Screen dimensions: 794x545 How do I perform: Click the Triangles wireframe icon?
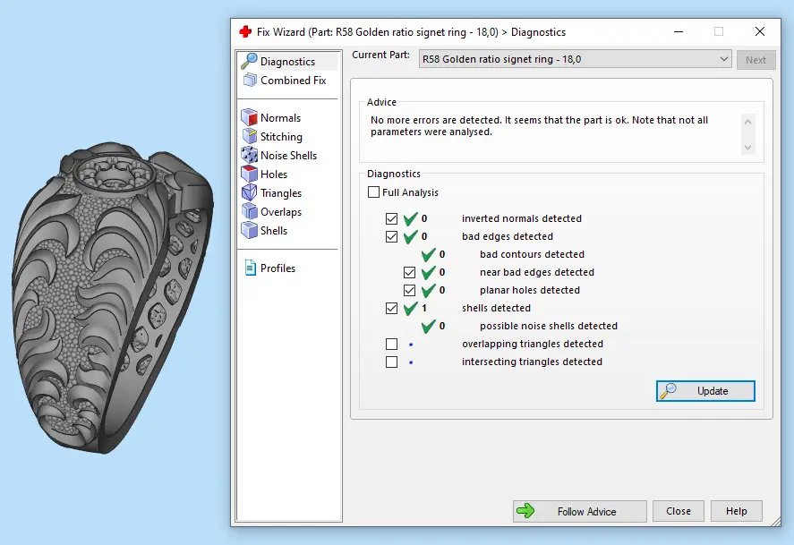point(249,192)
